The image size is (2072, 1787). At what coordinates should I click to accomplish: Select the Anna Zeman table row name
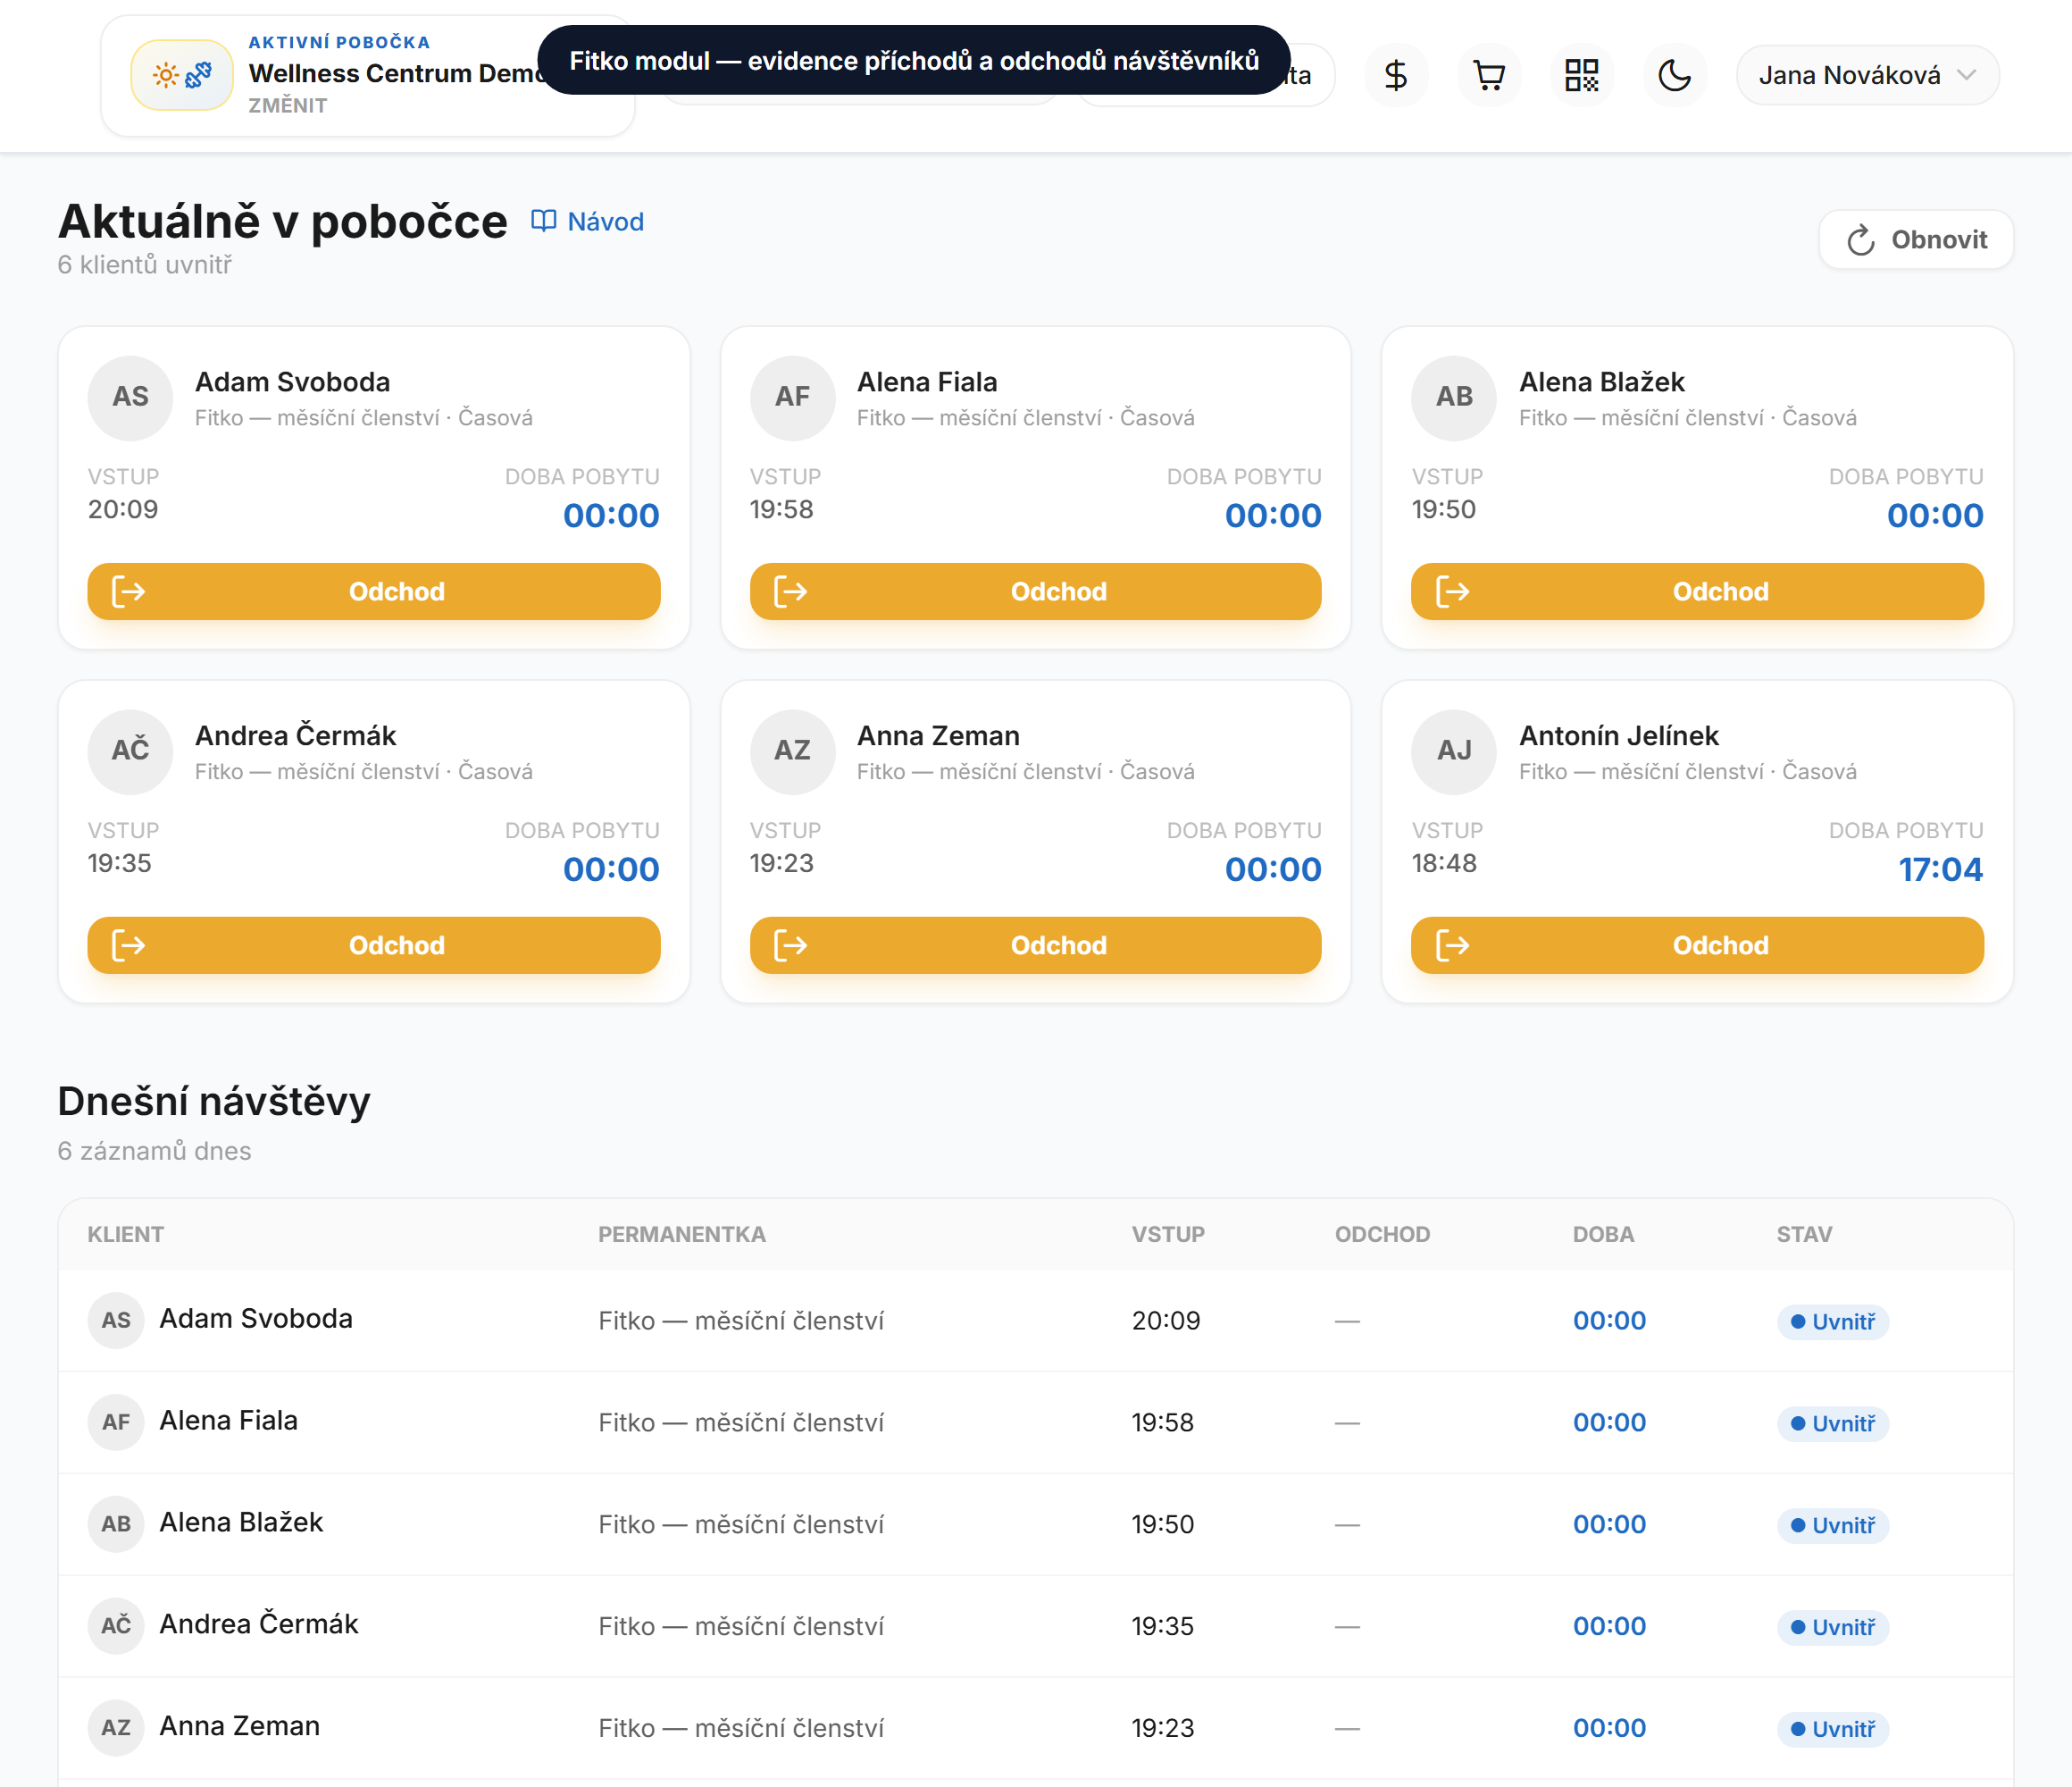click(x=240, y=1726)
